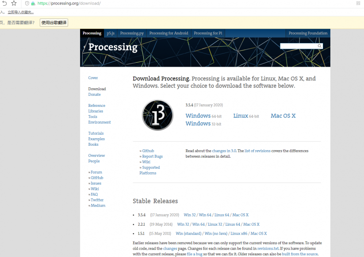This screenshot has width=364, height=257.
Task: Open Github link below the logo
Action: point(148,151)
